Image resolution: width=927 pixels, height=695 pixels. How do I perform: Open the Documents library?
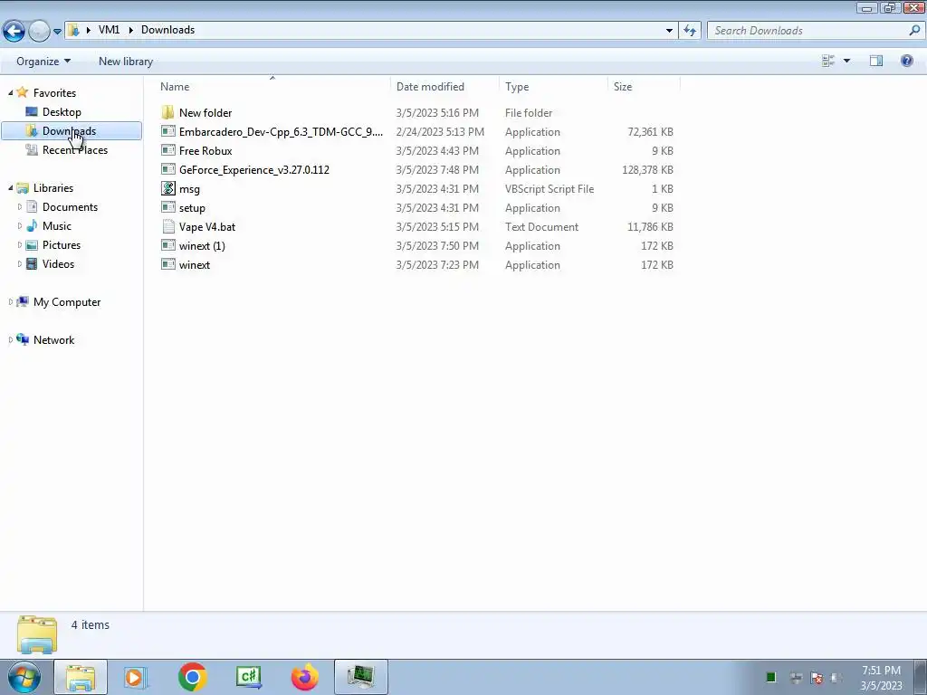tap(70, 207)
